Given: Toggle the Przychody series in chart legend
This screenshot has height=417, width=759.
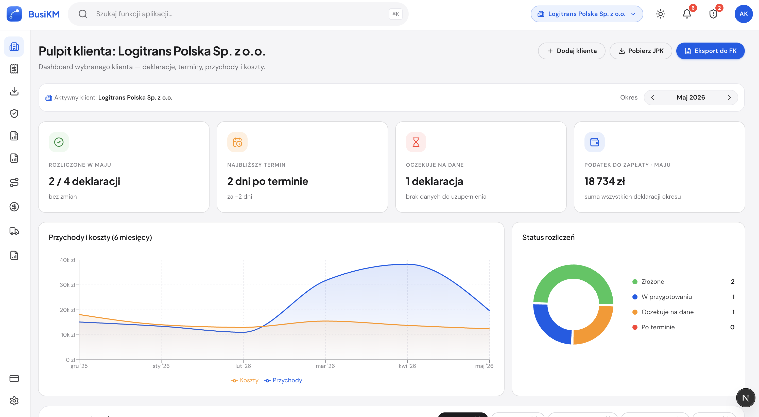Looking at the screenshot, I should (x=283, y=380).
